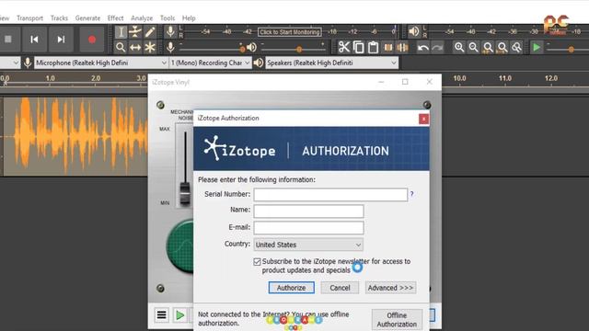Click the iZotope Vinyl preview play button
Viewport: 589px width, 331px height.
tap(180, 315)
